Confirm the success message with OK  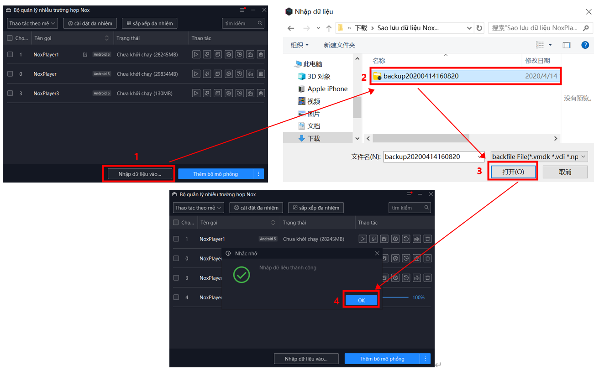point(361,300)
